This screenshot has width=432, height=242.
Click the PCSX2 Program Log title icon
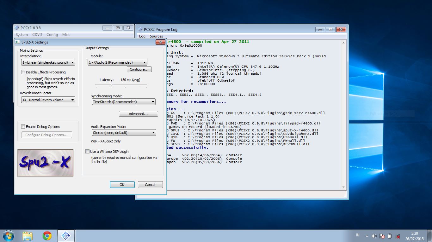140,29
